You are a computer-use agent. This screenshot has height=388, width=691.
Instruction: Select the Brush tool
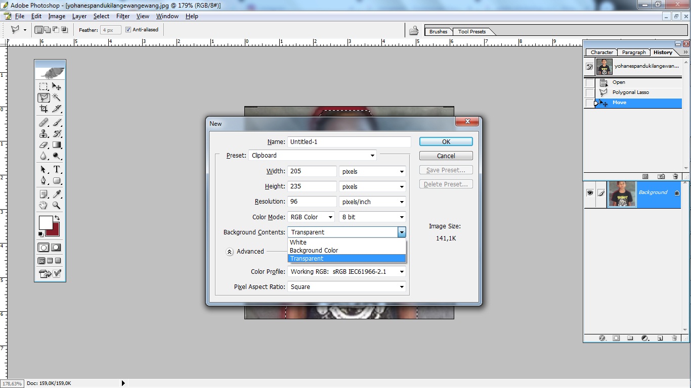pyautogui.click(x=57, y=122)
